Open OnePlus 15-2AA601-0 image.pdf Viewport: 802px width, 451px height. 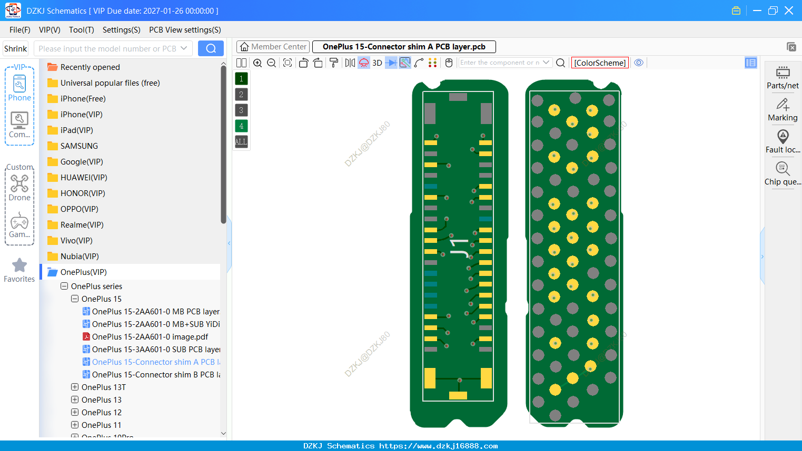150,337
